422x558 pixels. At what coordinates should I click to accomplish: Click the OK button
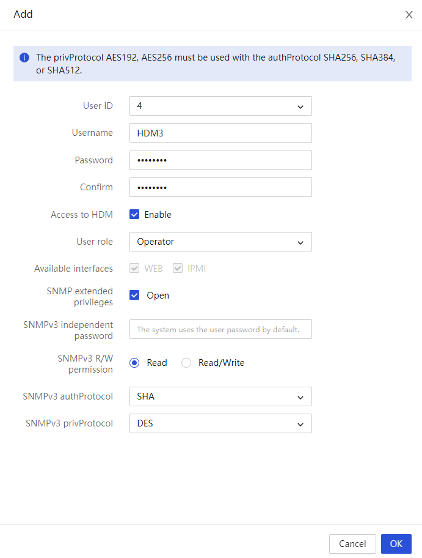[396, 544]
